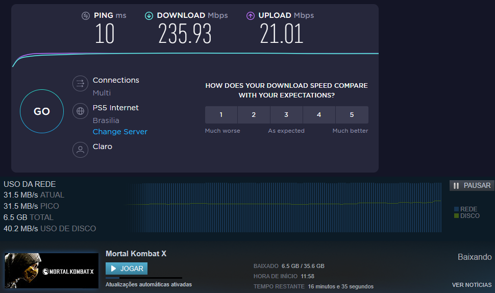495x293 pixels.
Task: Click HORA DE INÍCIO 11:58 value
Action: pyautogui.click(x=308, y=276)
